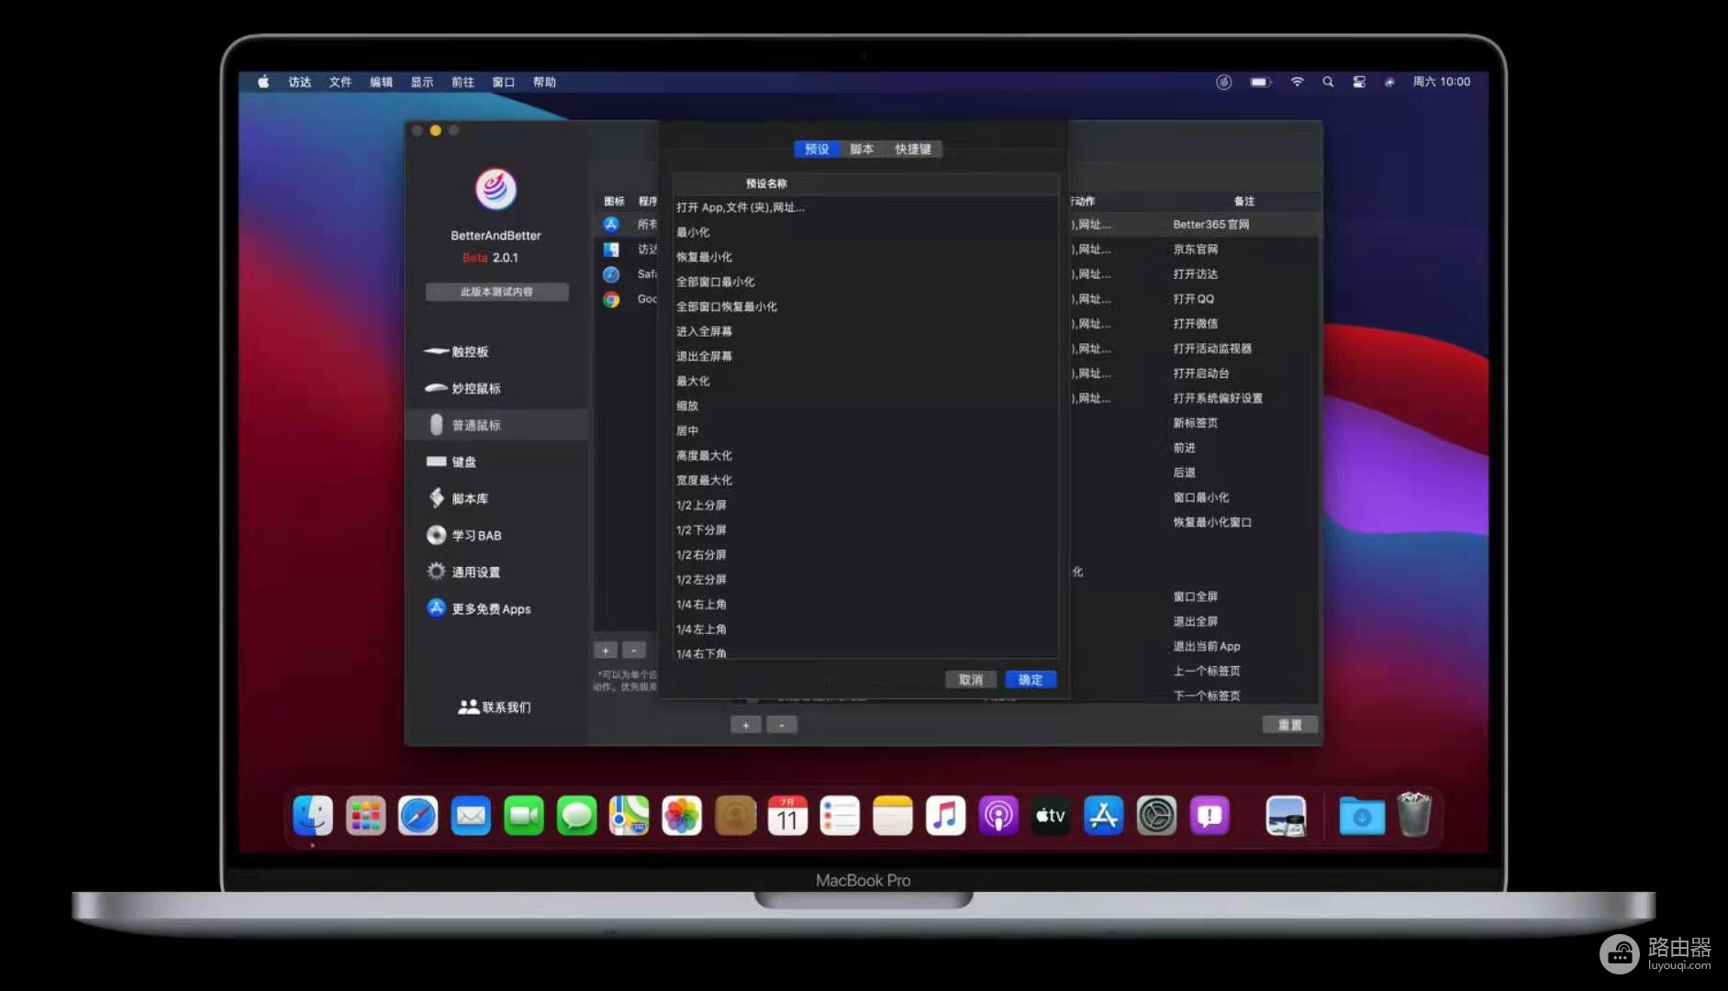Click the Wi-Fi icon in the menu bar
1728x991 pixels.
(x=1297, y=82)
